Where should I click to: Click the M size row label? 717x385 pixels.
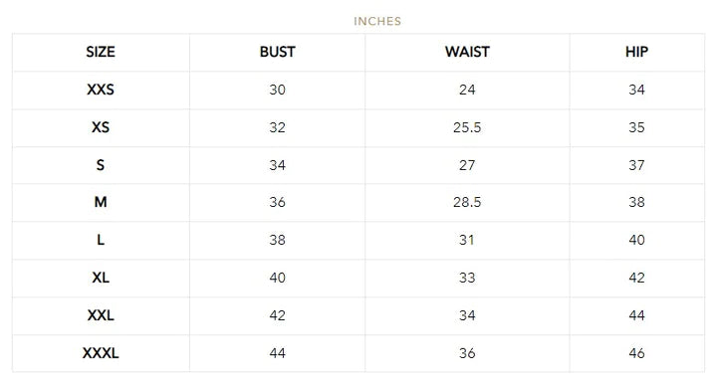coord(101,202)
